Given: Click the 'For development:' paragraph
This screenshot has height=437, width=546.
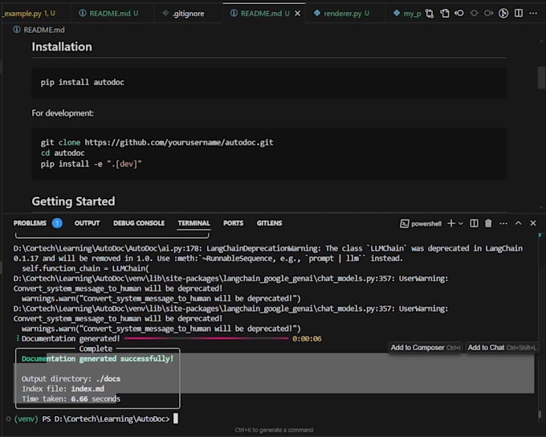Looking at the screenshot, I should [x=63, y=113].
